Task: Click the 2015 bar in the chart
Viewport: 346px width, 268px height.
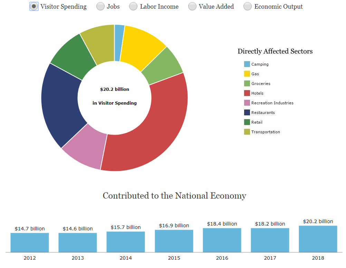Action: click(174, 241)
